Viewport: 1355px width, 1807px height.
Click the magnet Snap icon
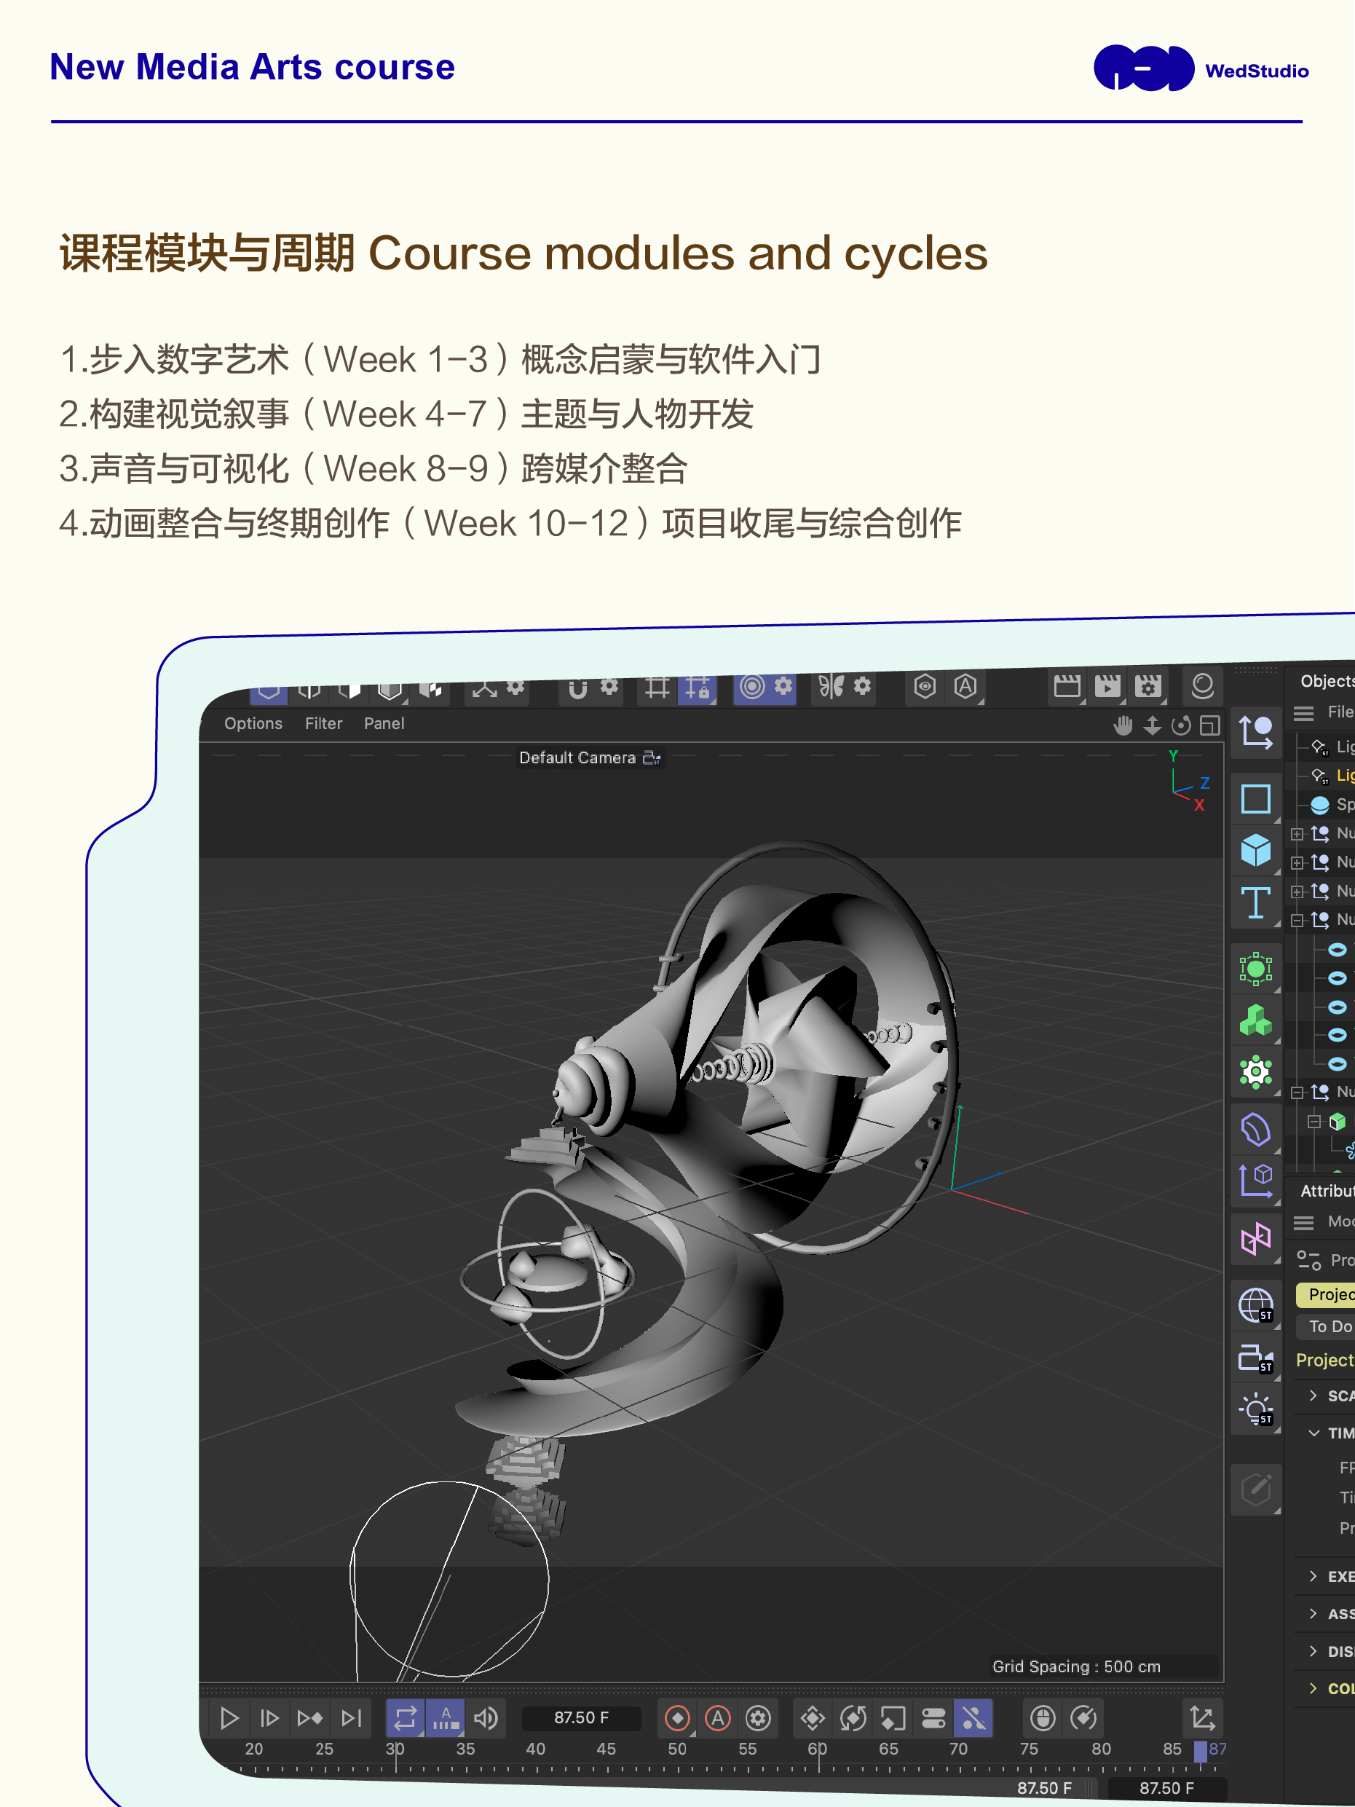click(x=577, y=688)
